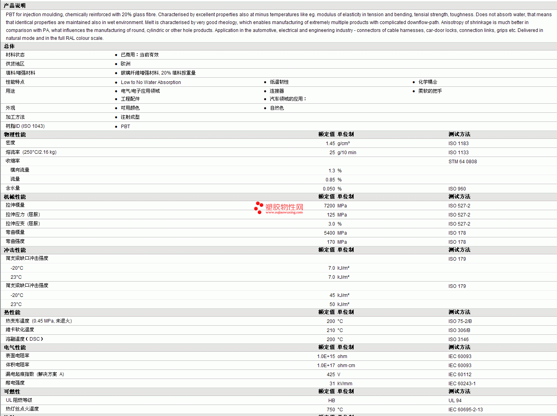557x416 pixels.
Task: Click the '供货地区' label
Action: 15,64
